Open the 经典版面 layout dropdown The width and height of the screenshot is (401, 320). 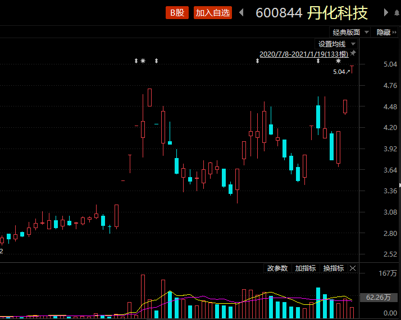[350, 33]
